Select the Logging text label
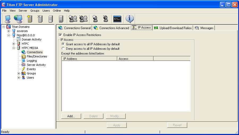Image resolution: width=239 pixels, height=135 pixels. pyautogui.click(x=32, y=61)
